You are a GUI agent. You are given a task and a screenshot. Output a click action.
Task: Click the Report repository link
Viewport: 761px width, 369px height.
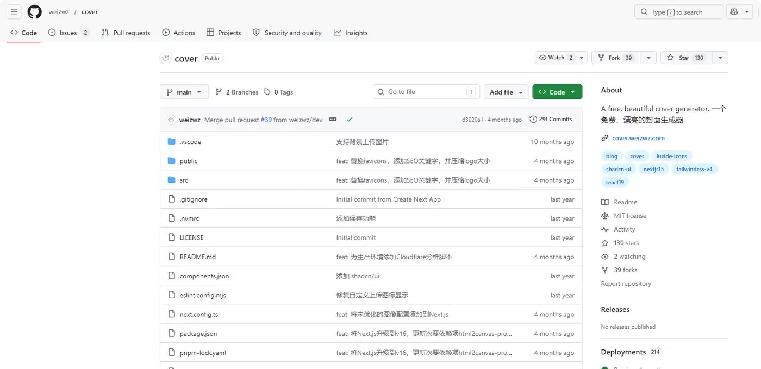click(626, 284)
